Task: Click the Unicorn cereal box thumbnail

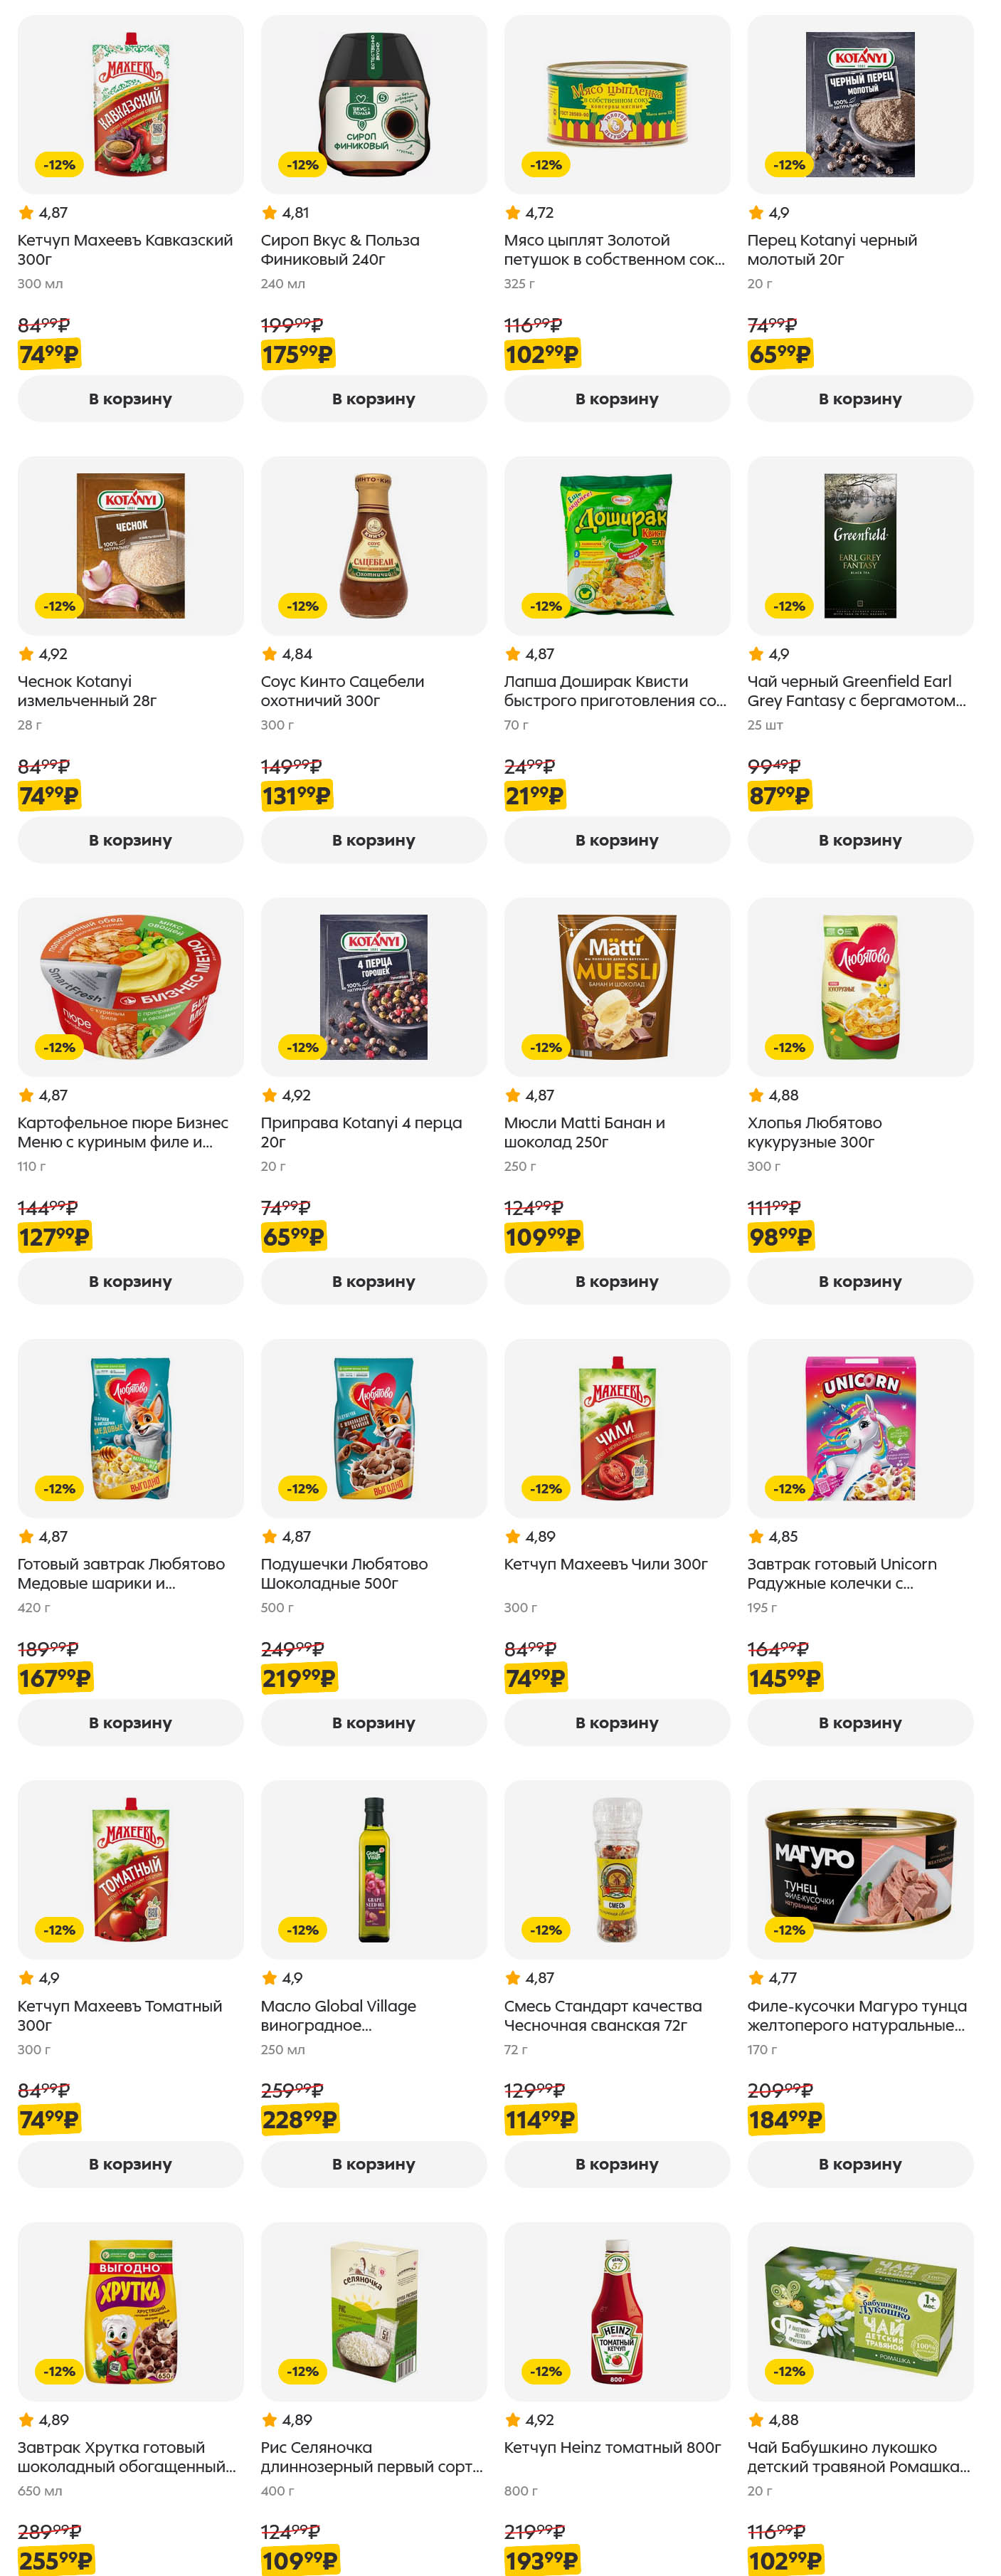Action: tap(860, 1428)
